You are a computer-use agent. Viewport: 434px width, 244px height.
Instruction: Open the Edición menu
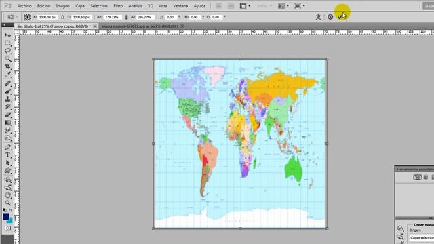(x=43, y=6)
